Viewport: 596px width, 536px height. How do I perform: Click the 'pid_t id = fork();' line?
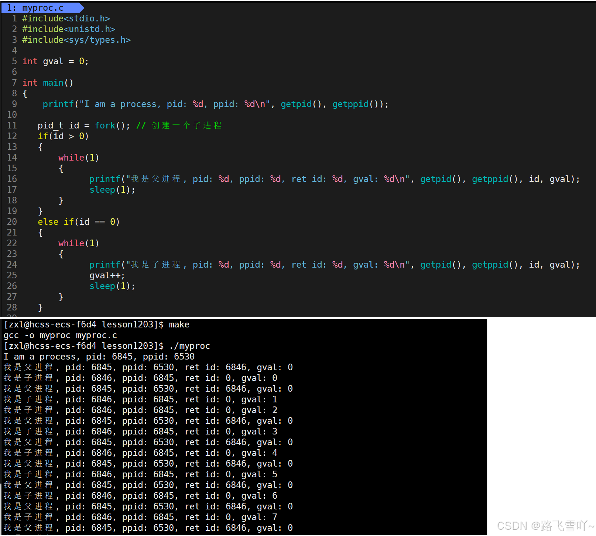(x=84, y=126)
